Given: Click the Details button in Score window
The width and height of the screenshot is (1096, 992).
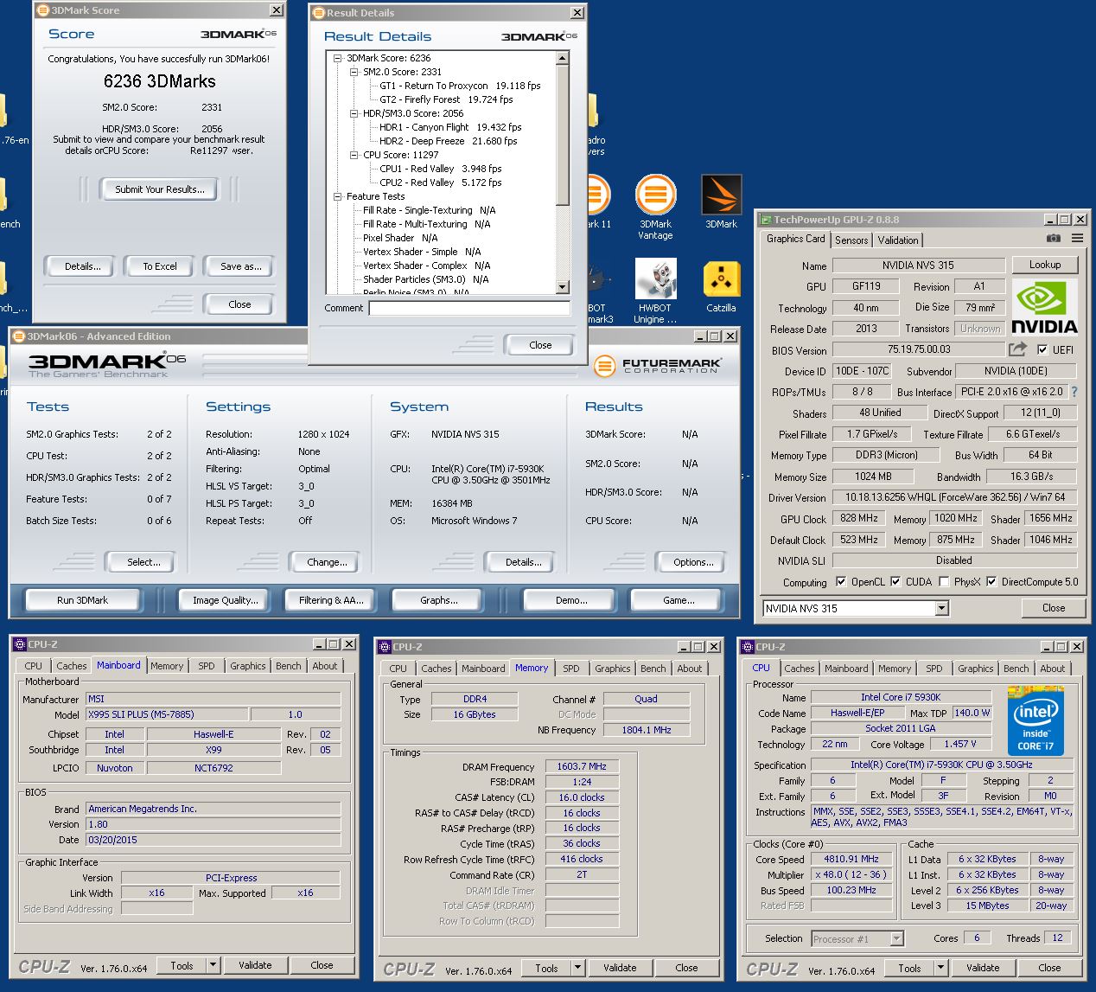Looking at the screenshot, I should click(x=82, y=266).
